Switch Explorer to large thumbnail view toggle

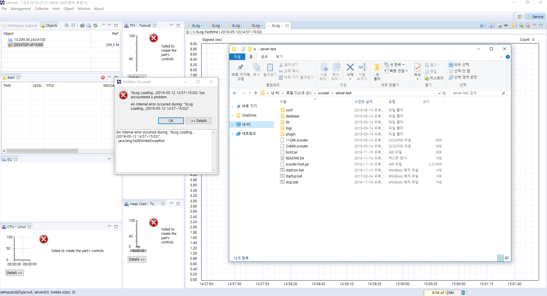(x=507, y=258)
